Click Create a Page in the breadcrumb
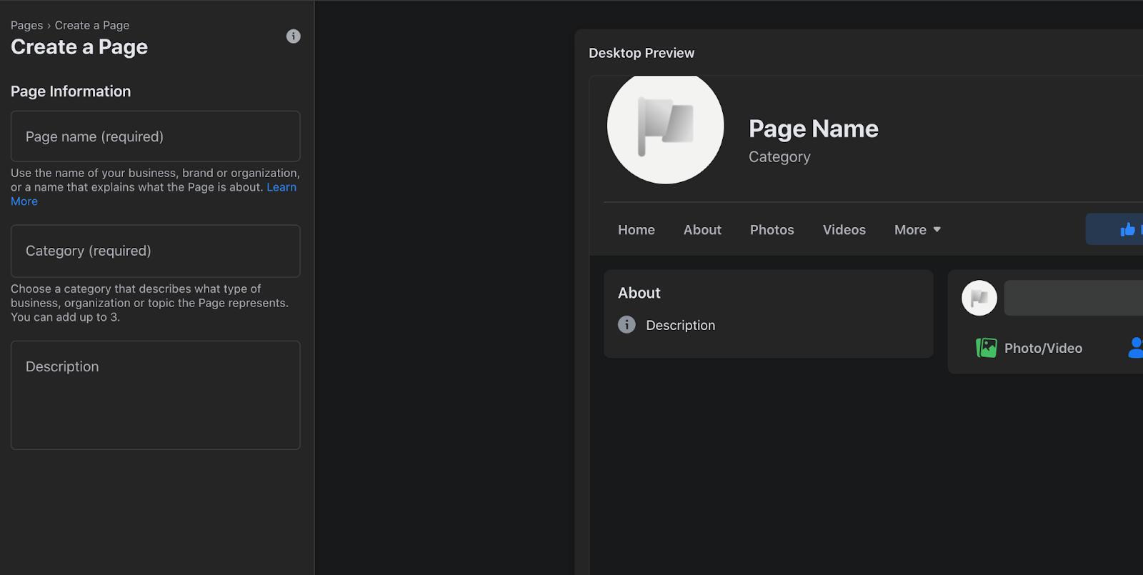 [92, 25]
